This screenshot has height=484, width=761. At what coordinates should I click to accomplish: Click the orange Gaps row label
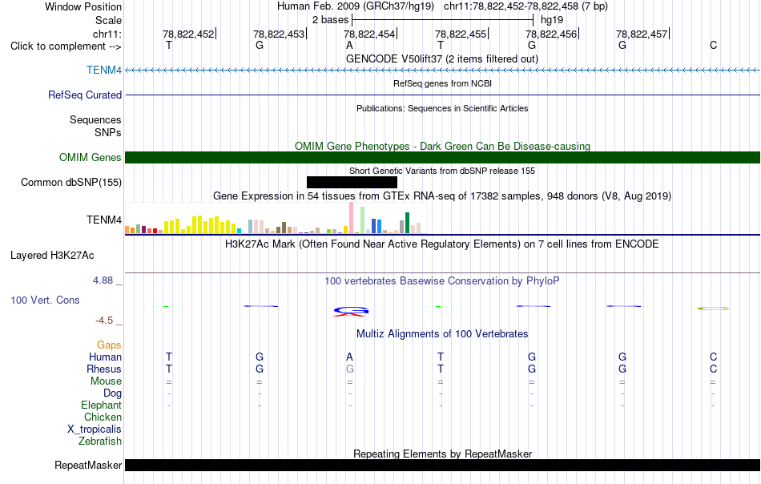(x=109, y=345)
